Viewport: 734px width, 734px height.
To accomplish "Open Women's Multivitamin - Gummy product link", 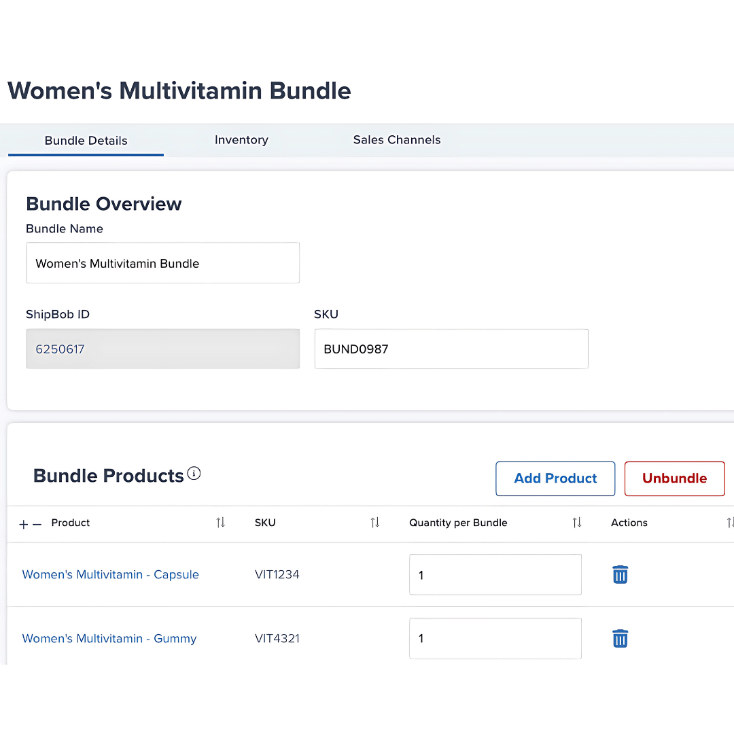I will 109,638.
